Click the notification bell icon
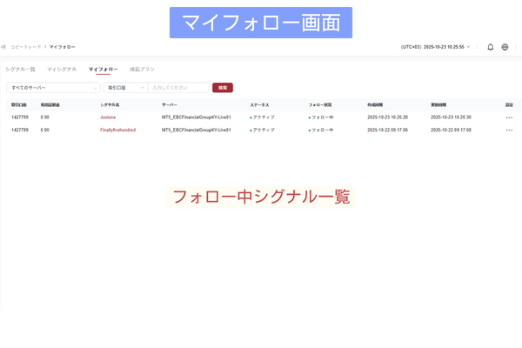Screen dimensions: 522x348 pyautogui.click(x=491, y=47)
